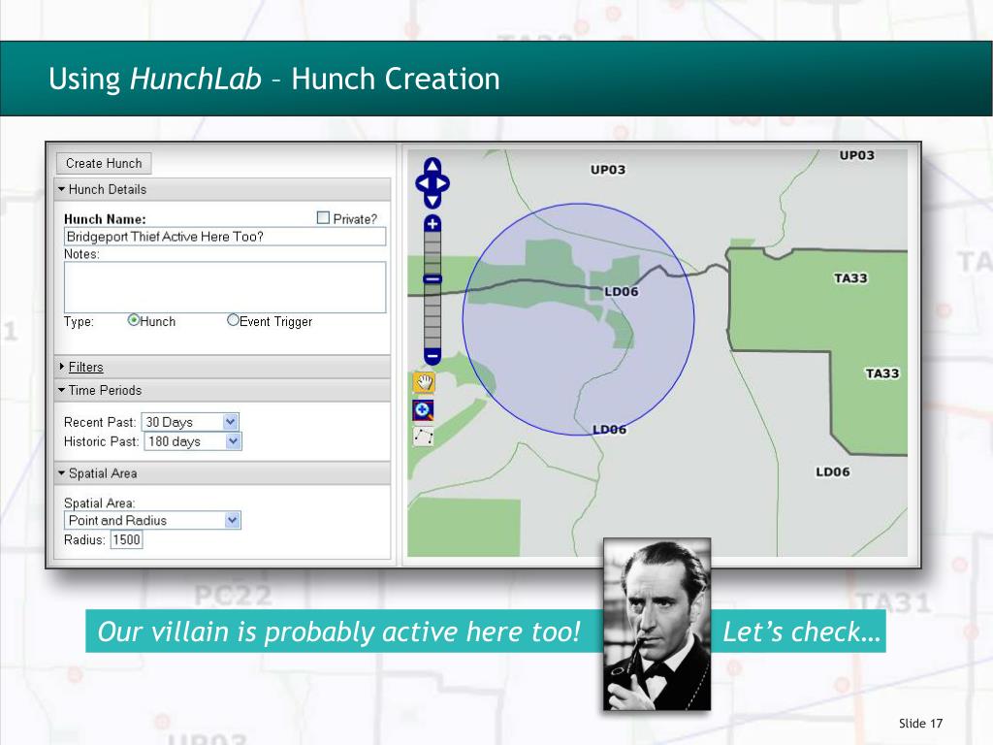The width and height of the screenshot is (993, 745).
Task: Pan the map down with the navigation arrow
Action: click(432, 201)
